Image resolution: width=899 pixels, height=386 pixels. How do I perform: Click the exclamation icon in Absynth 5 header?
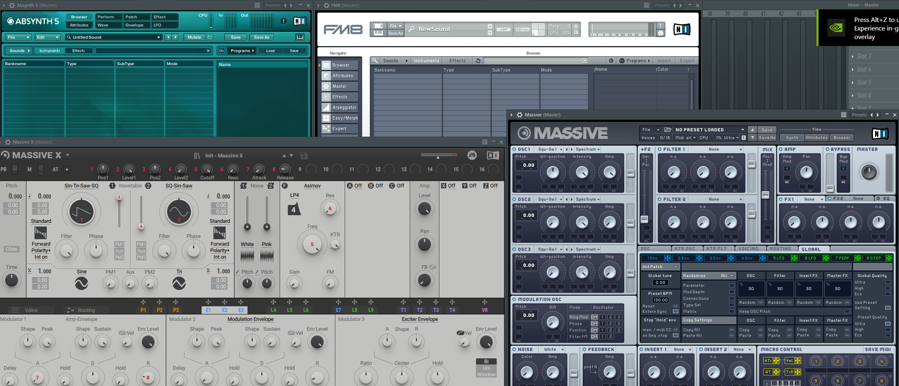click(284, 21)
